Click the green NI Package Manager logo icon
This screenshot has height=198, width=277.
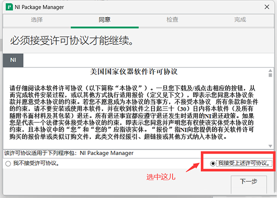tap(9, 7)
